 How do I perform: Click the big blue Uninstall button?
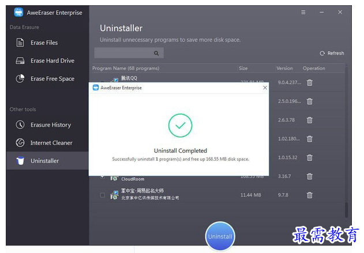point(220,236)
